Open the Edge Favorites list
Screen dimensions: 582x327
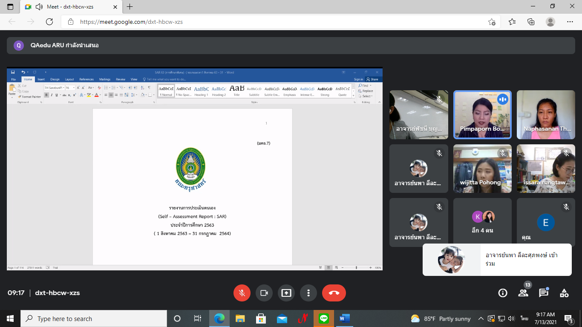point(512,22)
